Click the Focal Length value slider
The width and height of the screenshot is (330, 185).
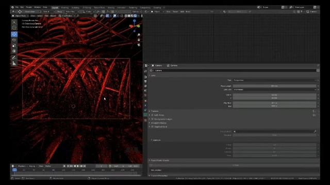point(275,86)
